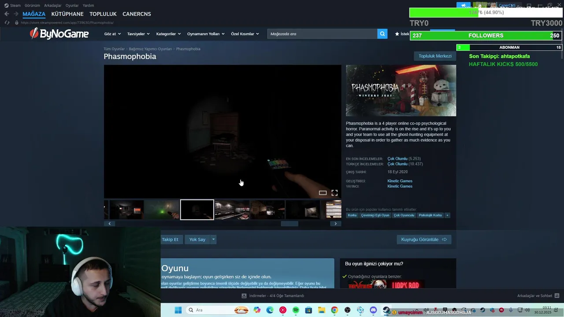Open the Oyunlar menu
This screenshot has height=317, width=564.
pyautogui.click(x=72, y=5)
